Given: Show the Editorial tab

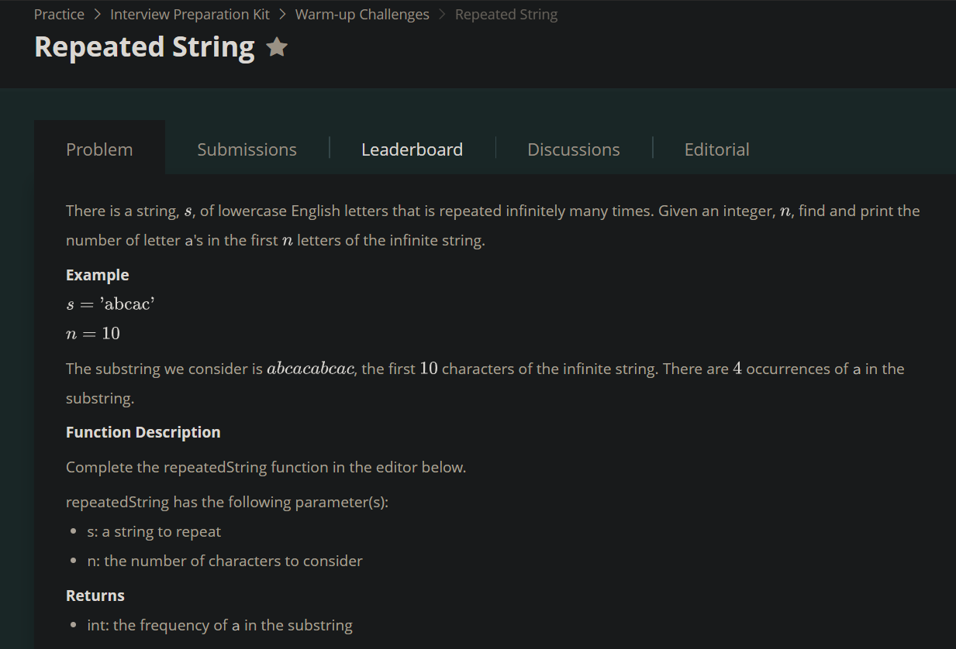Looking at the screenshot, I should pos(717,149).
